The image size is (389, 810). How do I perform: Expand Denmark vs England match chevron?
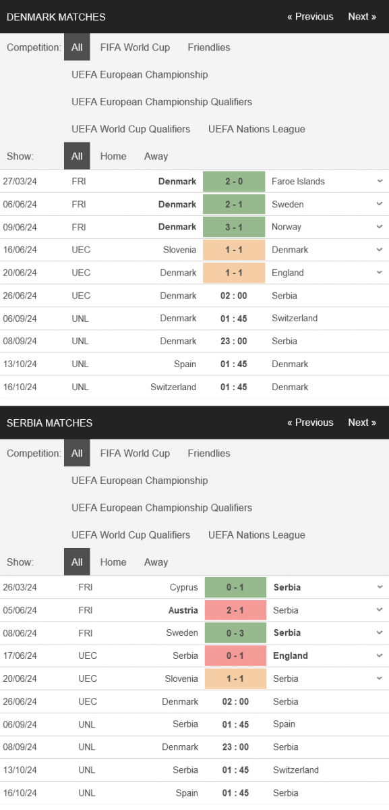[x=380, y=273]
